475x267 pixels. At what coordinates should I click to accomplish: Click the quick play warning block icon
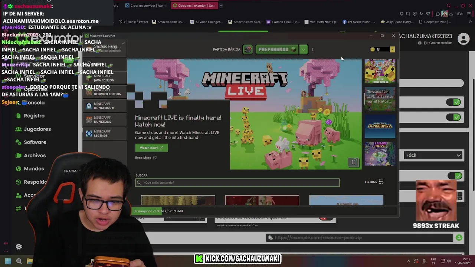click(x=248, y=49)
